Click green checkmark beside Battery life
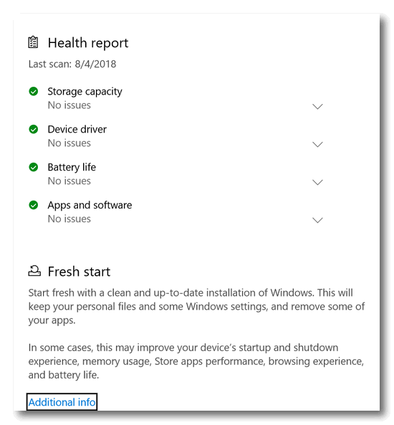 [x=34, y=167]
